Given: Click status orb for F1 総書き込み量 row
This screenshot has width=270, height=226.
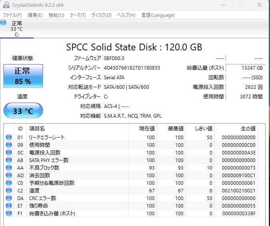Looking at the screenshot, I should pos(9,213).
